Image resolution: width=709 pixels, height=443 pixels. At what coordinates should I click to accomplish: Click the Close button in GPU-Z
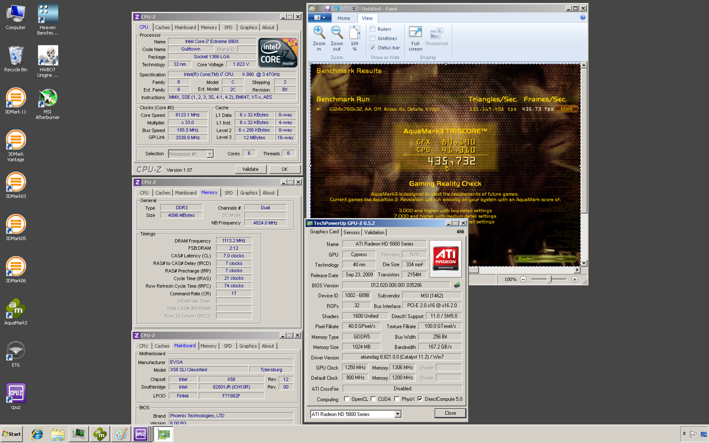[x=450, y=413]
